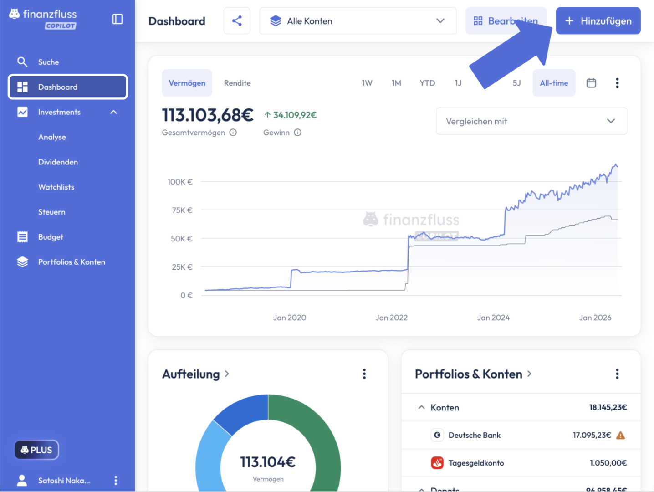Go to the Analyse page

tap(52, 137)
